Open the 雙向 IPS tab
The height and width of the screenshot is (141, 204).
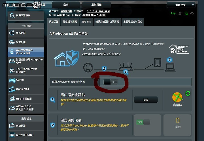coord(86,22)
